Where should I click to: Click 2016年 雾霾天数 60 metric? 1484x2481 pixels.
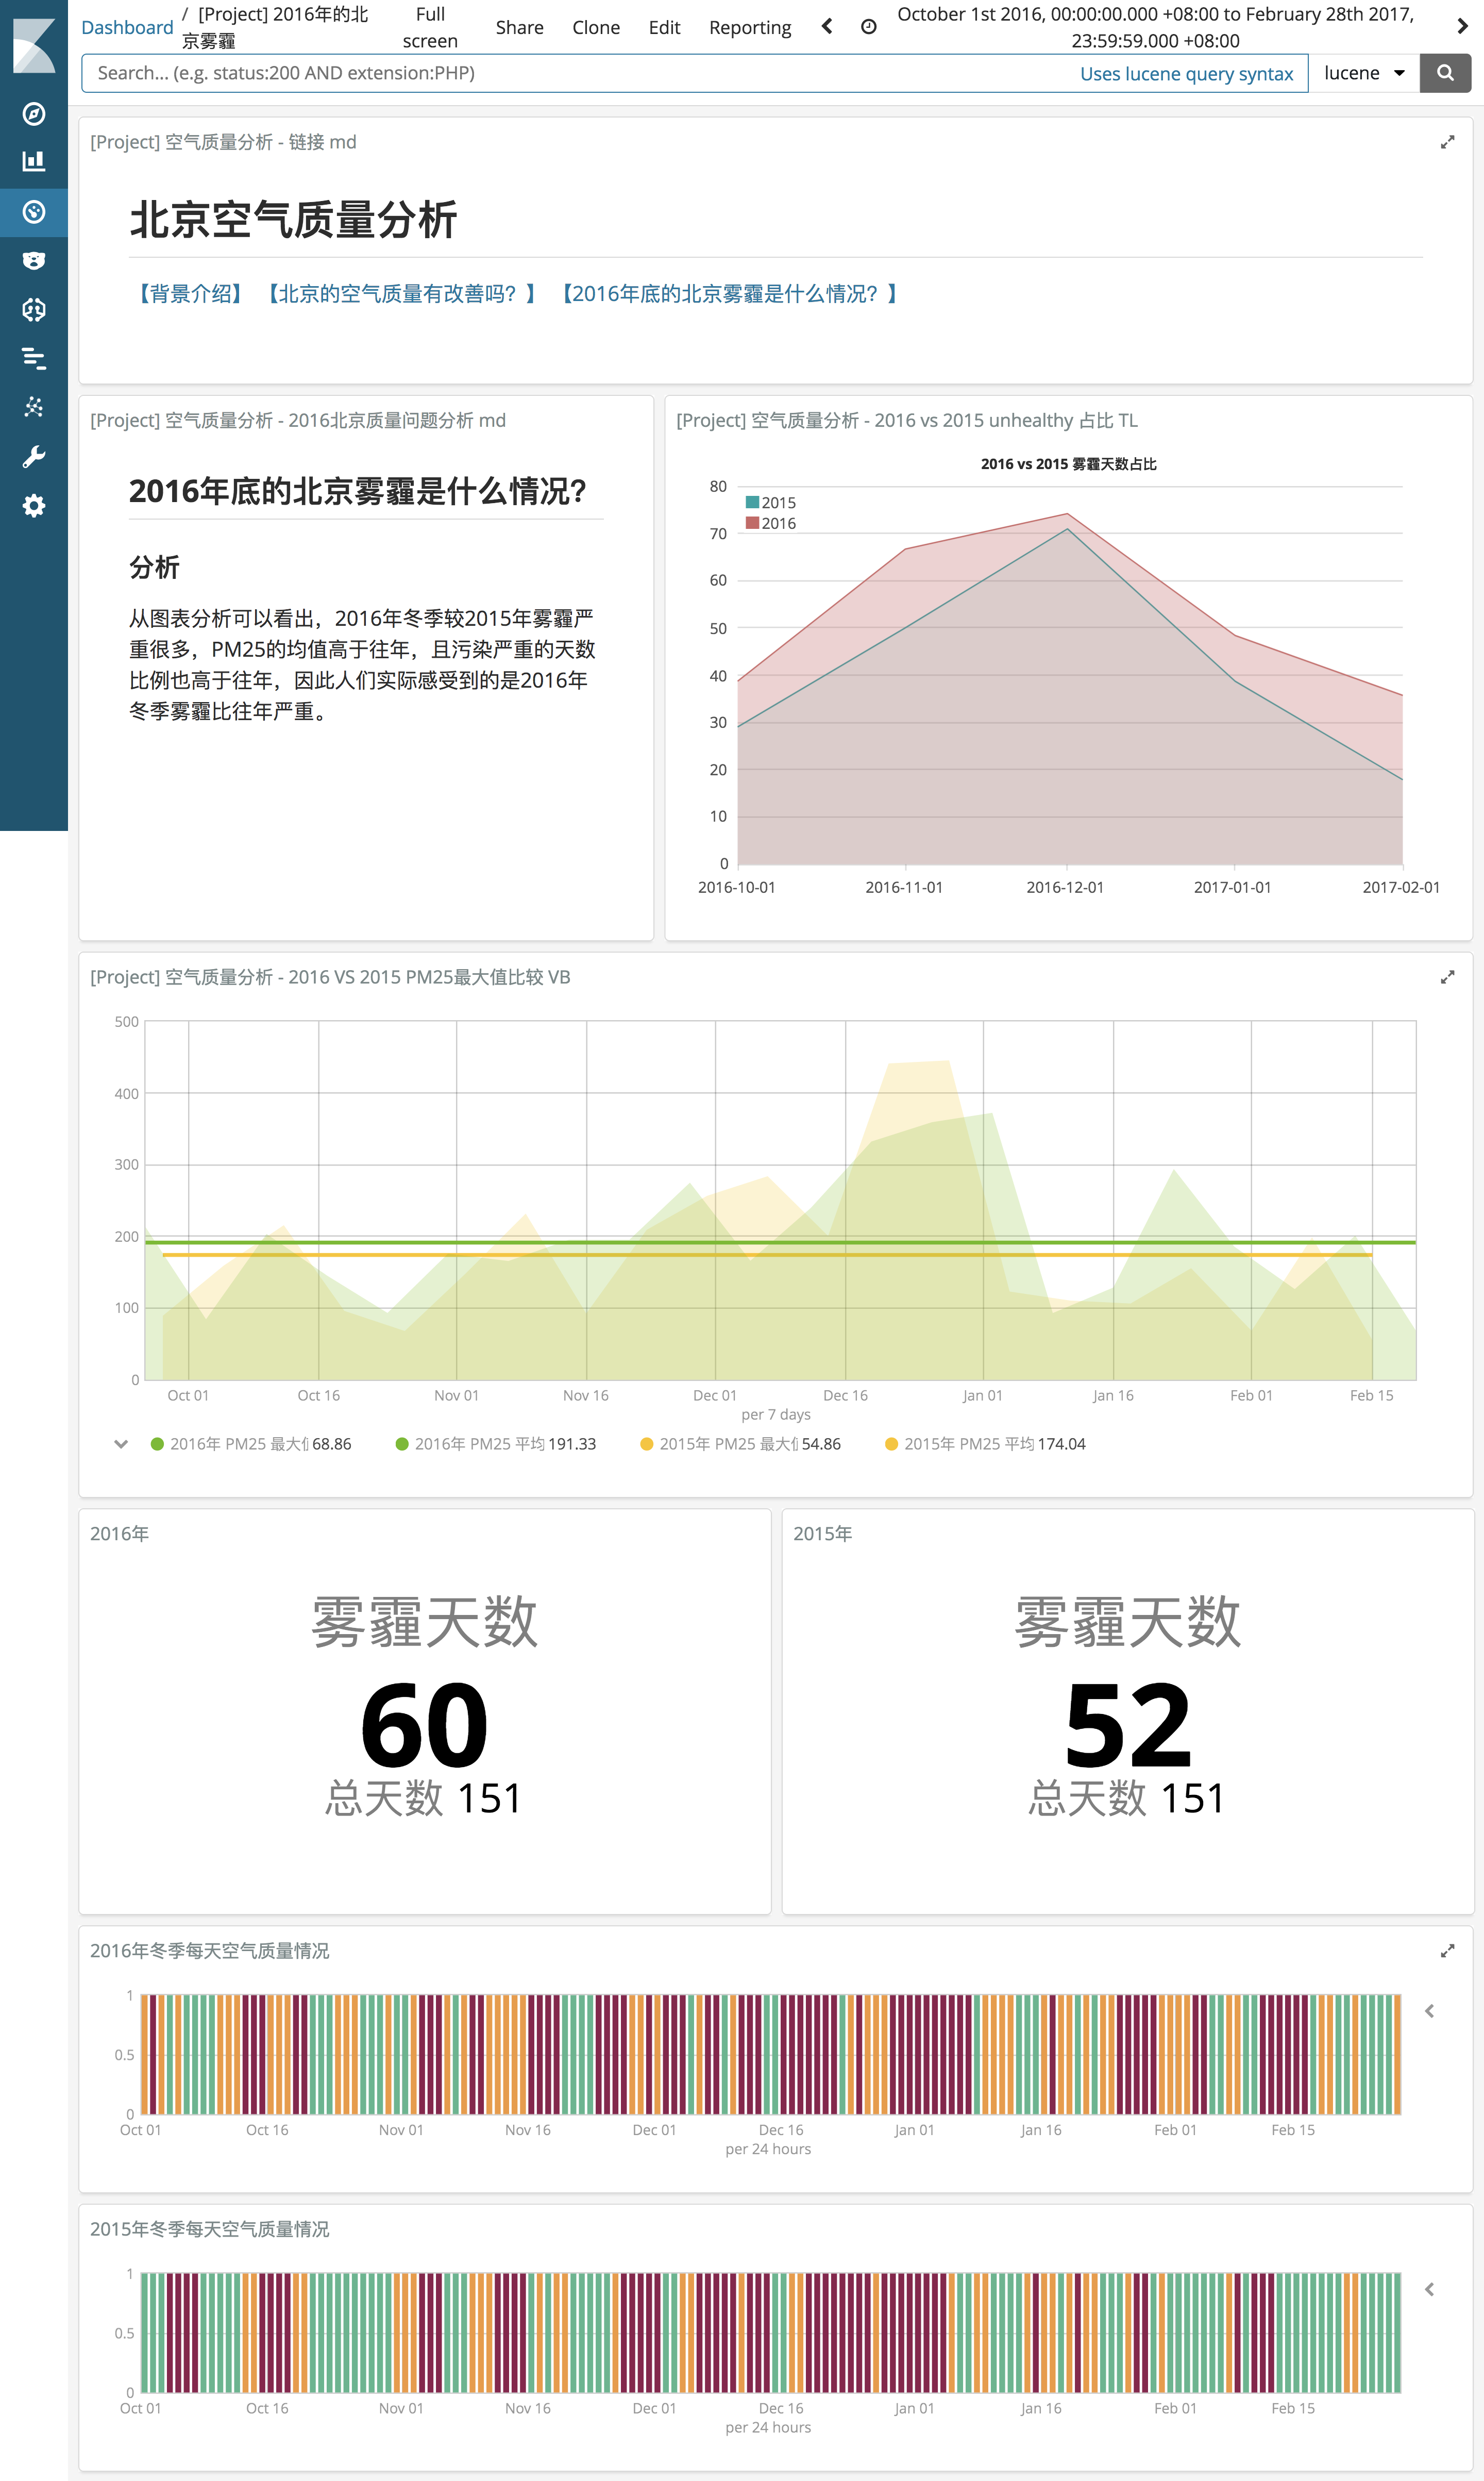click(424, 1726)
